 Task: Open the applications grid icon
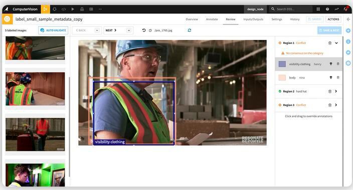[x=318, y=9]
